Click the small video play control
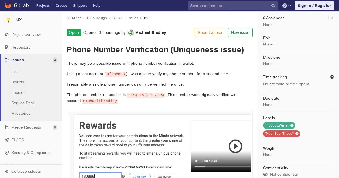This screenshot has height=178, width=339. click(197, 161)
